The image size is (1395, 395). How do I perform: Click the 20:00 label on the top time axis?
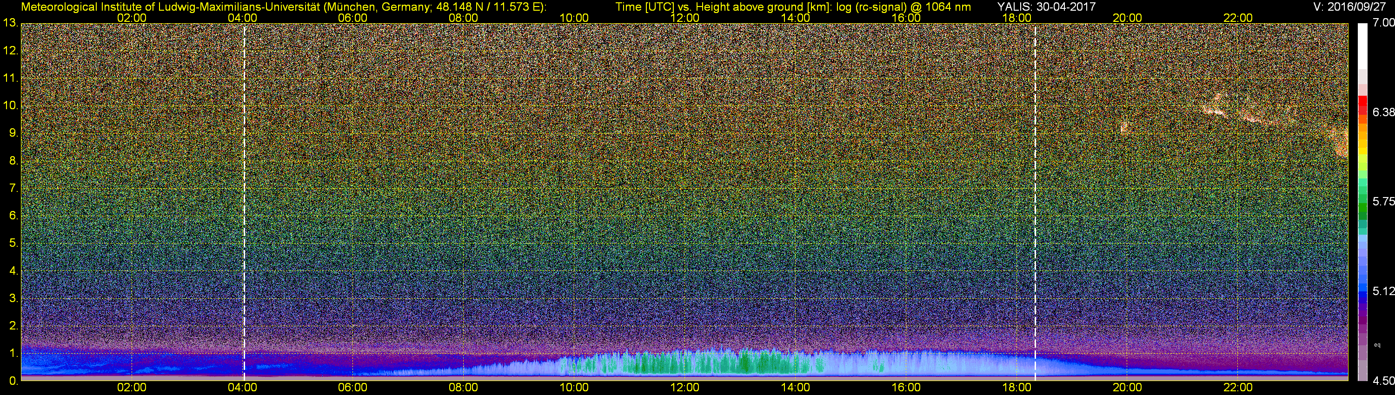click(x=1128, y=18)
